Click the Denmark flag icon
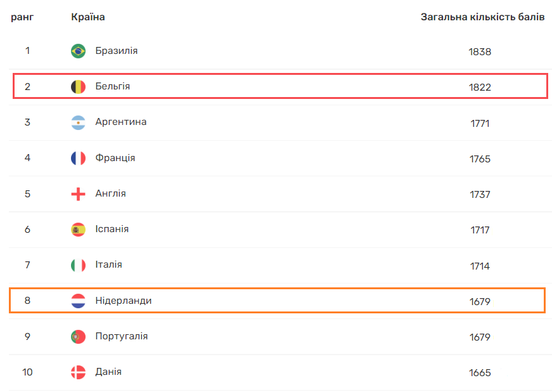Image resolution: width=552 pixels, height=392 pixels. [78, 372]
